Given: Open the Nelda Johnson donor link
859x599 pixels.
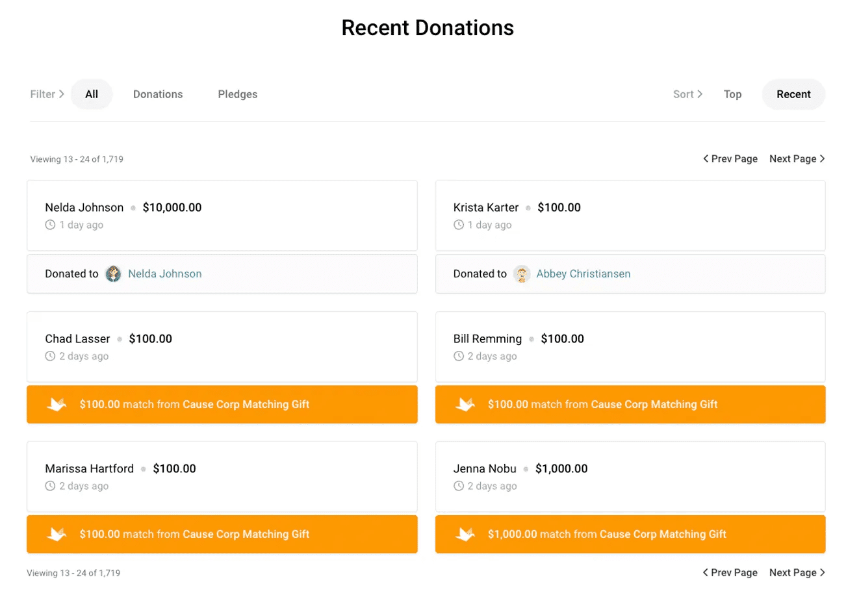Looking at the screenshot, I should point(164,274).
